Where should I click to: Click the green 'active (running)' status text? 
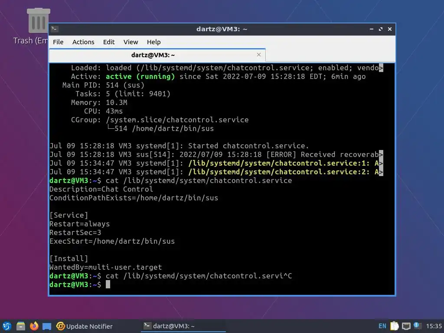(140, 76)
